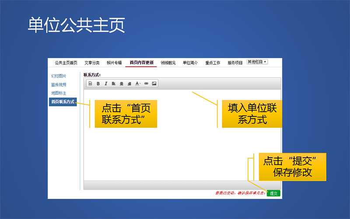Insert an image using picture icon

coord(154,83)
